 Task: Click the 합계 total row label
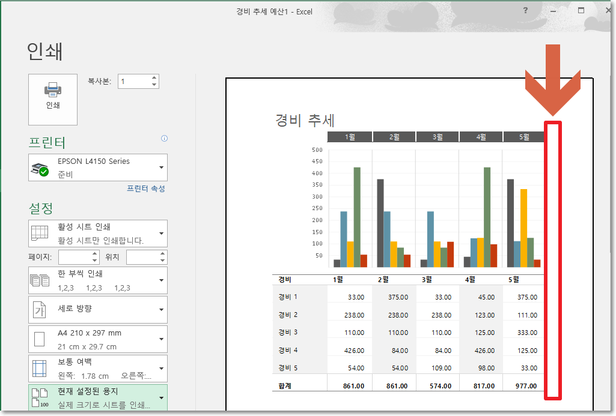285,386
